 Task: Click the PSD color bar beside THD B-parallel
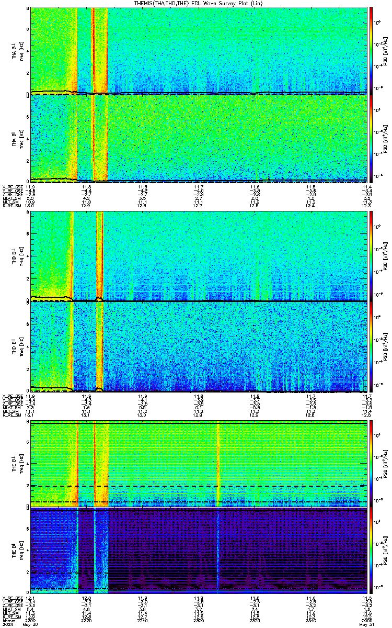click(371, 346)
